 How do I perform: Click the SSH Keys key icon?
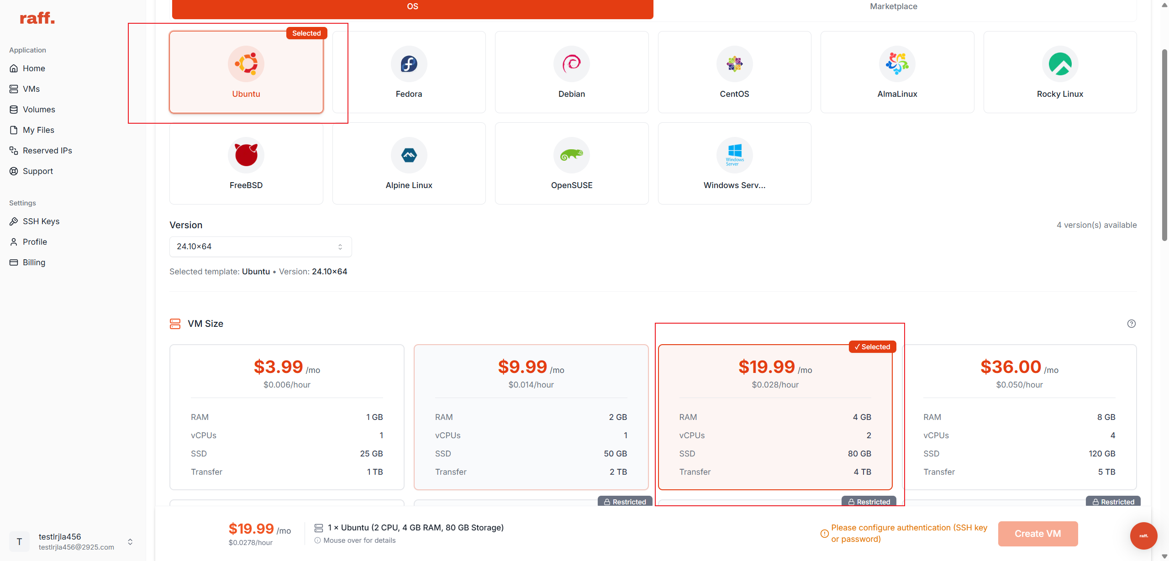click(x=14, y=221)
